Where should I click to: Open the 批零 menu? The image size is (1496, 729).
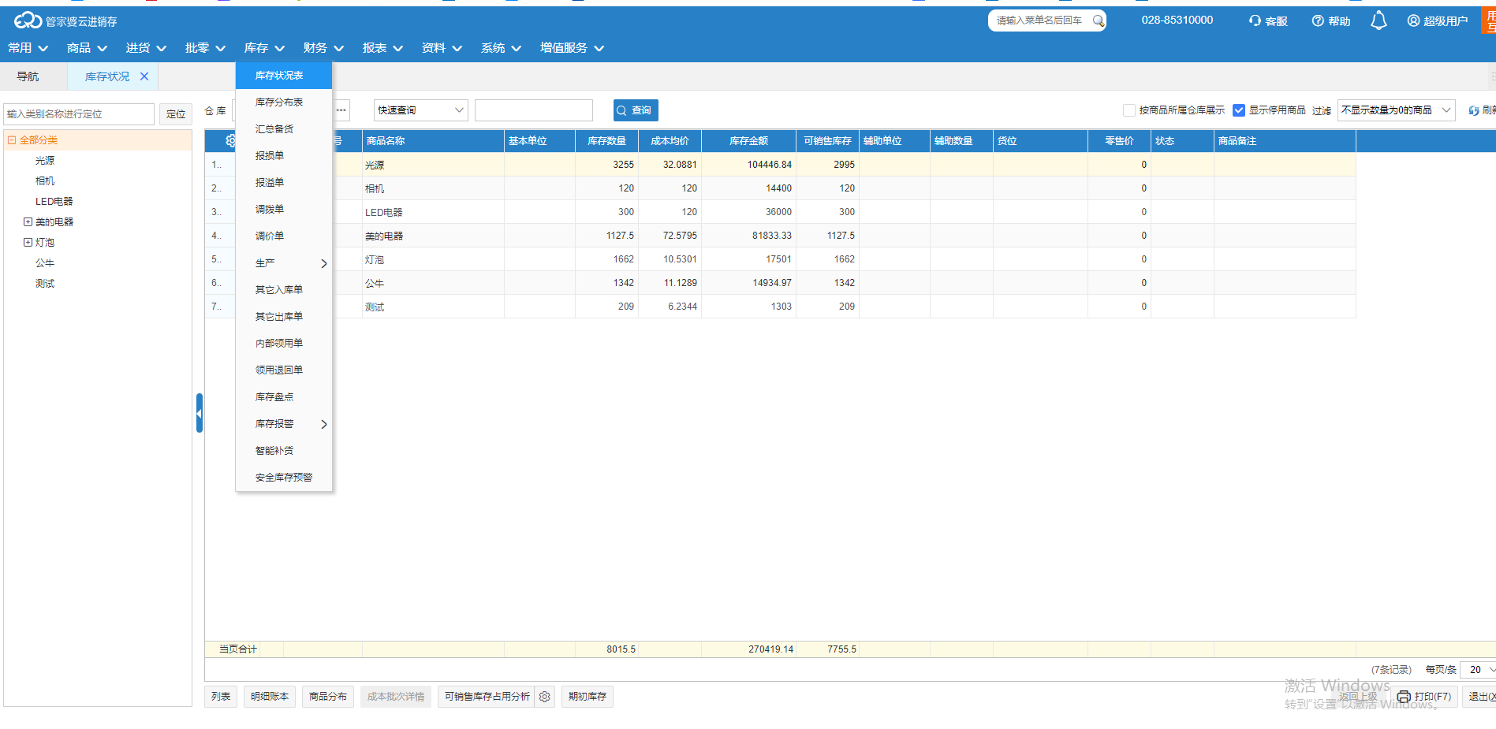[x=205, y=48]
